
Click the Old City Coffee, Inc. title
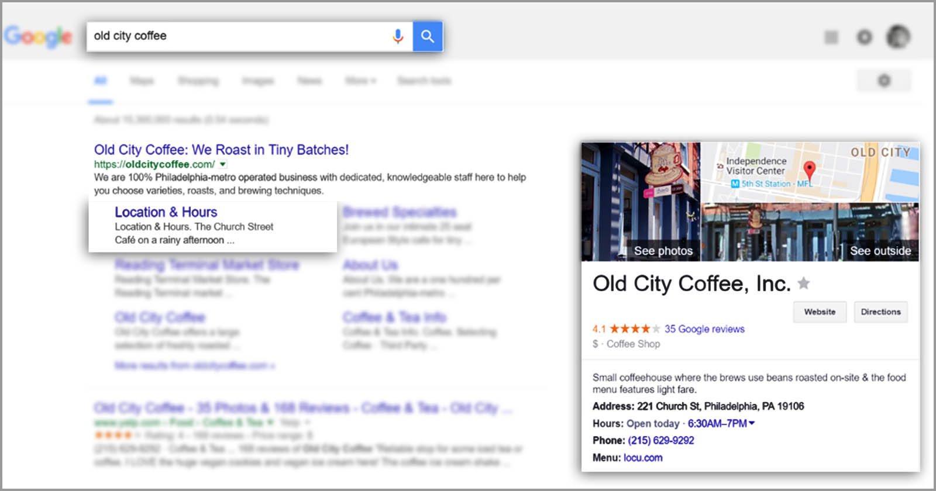tap(691, 283)
